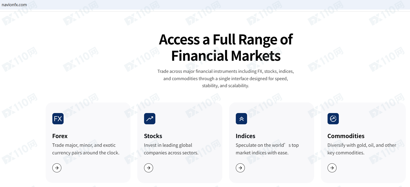410x187 pixels.
Task: Click the navionfx.com address bar URL
Action: coord(14,4)
